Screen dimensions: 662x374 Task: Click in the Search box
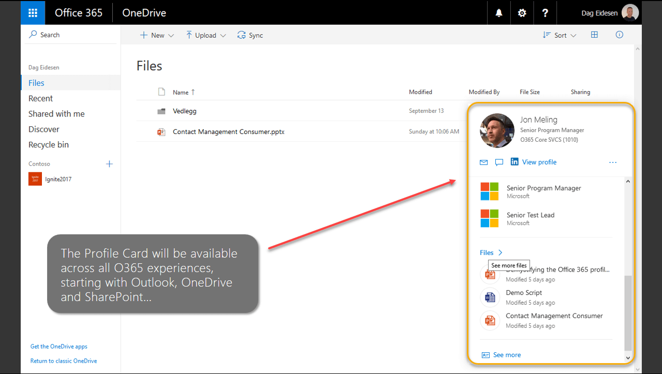70,35
